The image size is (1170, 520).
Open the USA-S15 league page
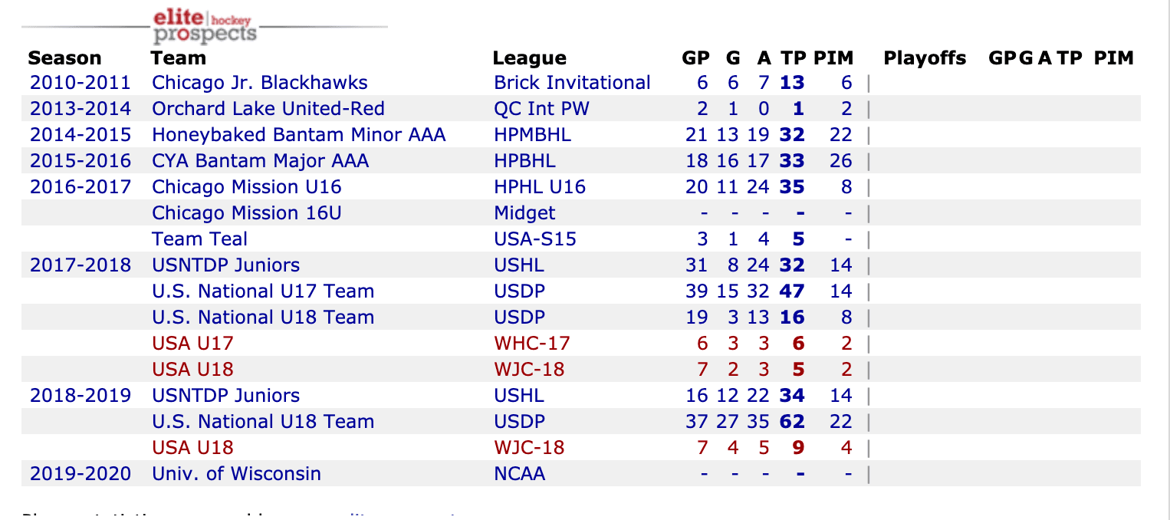click(x=535, y=239)
